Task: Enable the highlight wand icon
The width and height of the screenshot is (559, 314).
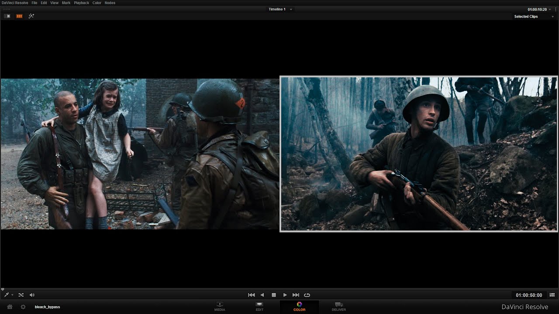Action: [31, 16]
